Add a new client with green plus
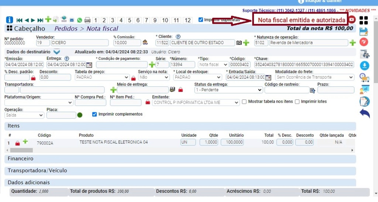The height and width of the screenshot is (202, 378). click(246, 43)
